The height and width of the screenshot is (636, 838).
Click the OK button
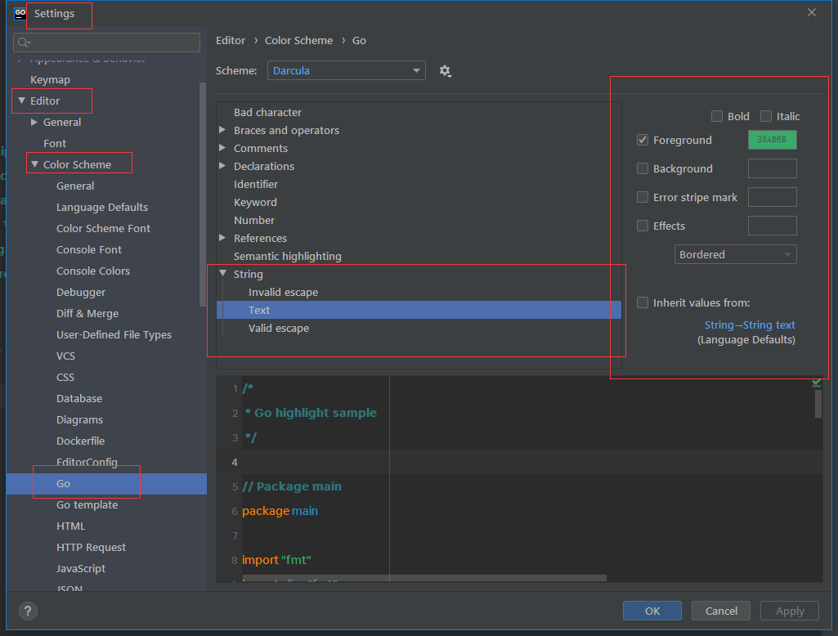pos(652,611)
